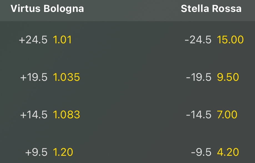Click the Virtus Bologna column header
Screen dimensions: 255x163
[47, 9]
